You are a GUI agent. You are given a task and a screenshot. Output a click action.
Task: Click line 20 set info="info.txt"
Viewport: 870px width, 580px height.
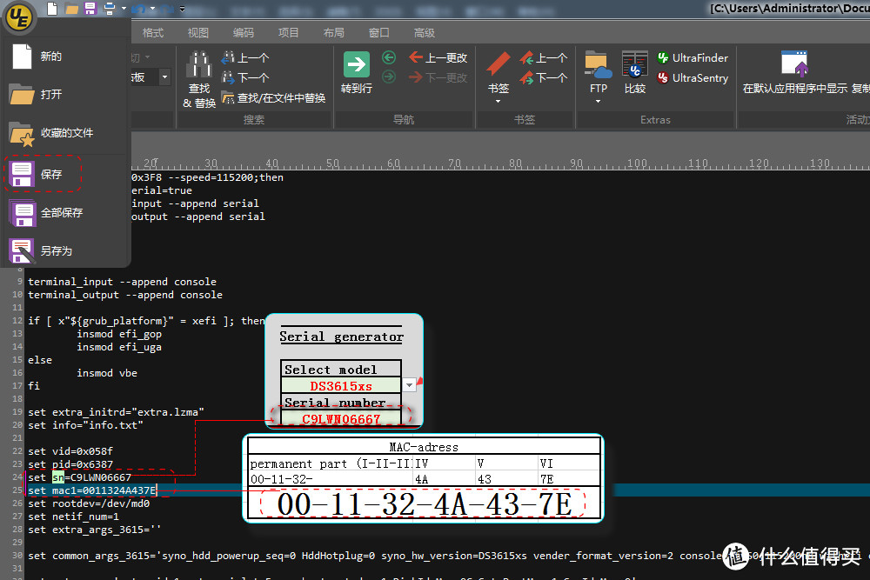[85, 425]
